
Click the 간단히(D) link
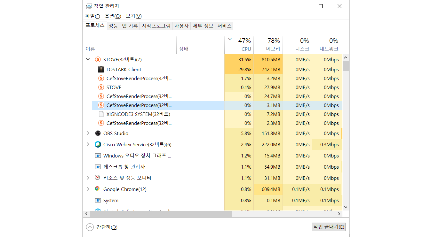point(107,227)
